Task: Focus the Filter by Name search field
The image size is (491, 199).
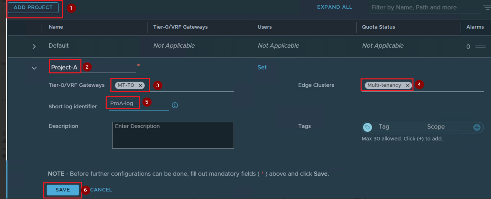Action: pos(424,8)
